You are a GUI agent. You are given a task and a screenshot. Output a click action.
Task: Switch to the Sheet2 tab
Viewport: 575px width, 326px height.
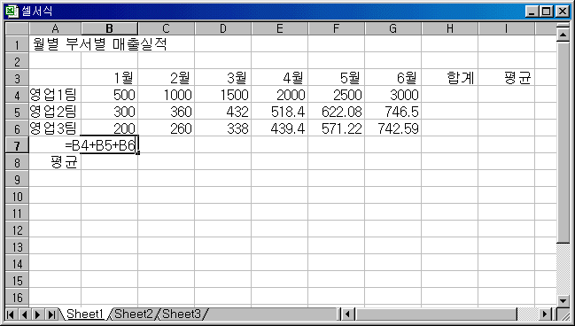[134, 314]
